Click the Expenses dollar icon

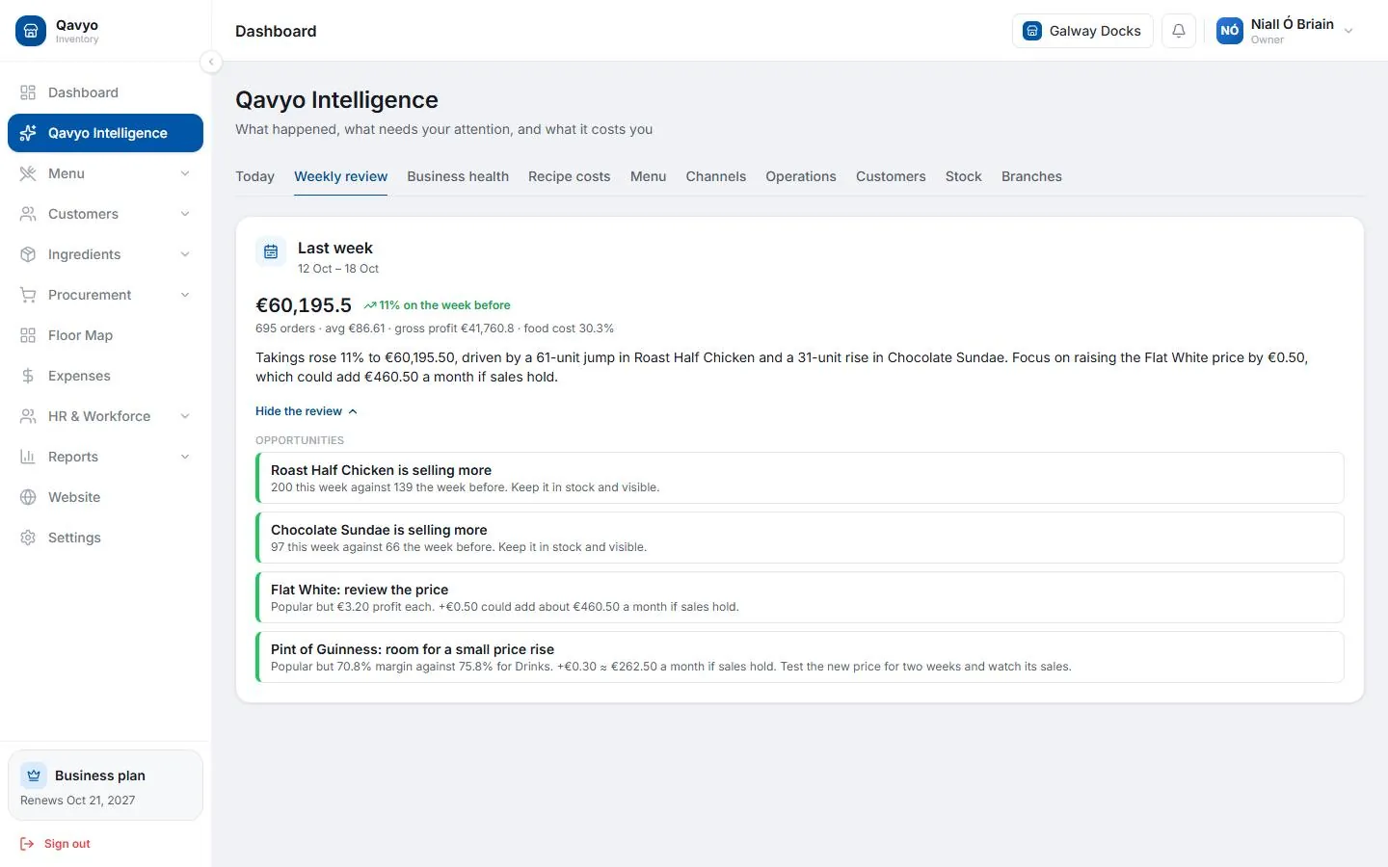28,376
